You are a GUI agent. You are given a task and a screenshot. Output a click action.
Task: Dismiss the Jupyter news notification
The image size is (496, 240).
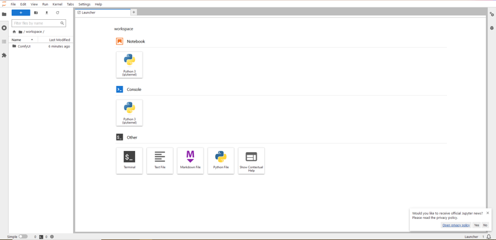tap(487, 213)
